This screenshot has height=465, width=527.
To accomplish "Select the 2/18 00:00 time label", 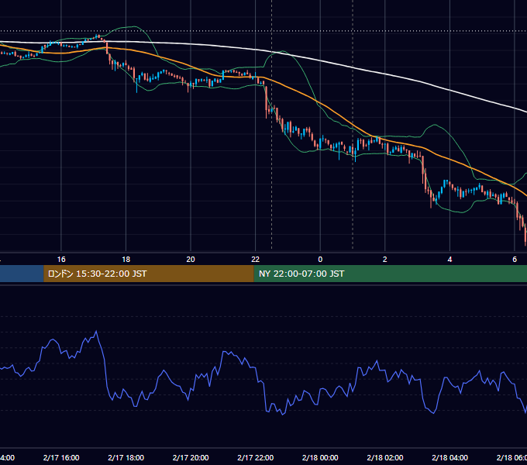I will 320,457.
